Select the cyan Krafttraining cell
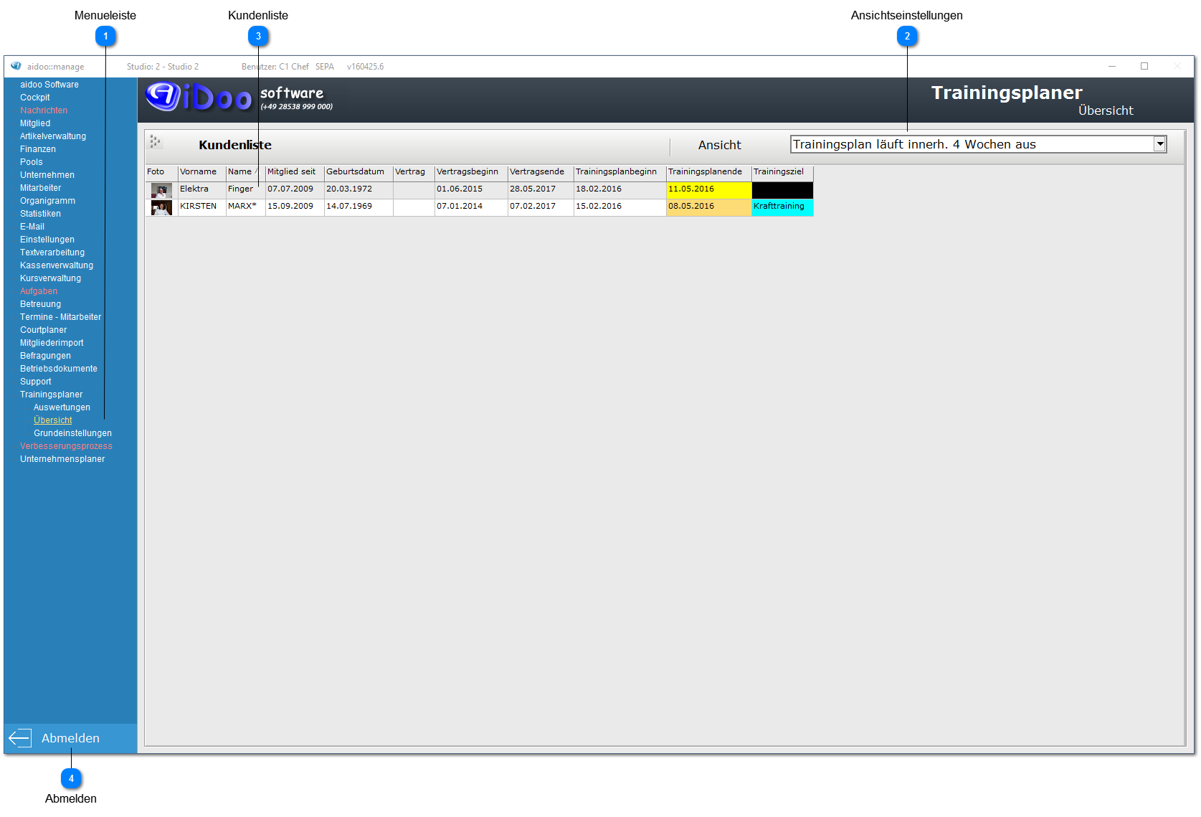Viewport: 1201px width, 817px height. [782, 207]
